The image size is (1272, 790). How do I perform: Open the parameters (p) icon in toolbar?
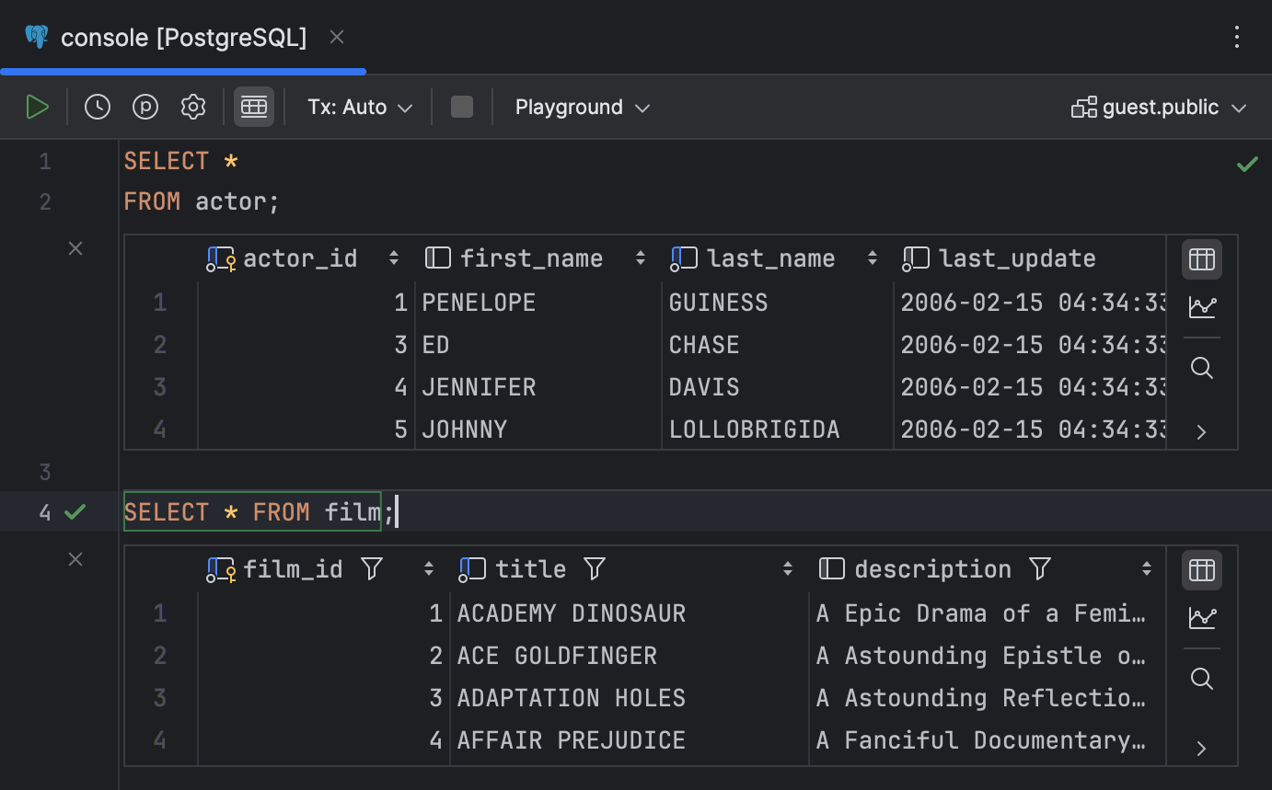tap(145, 106)
